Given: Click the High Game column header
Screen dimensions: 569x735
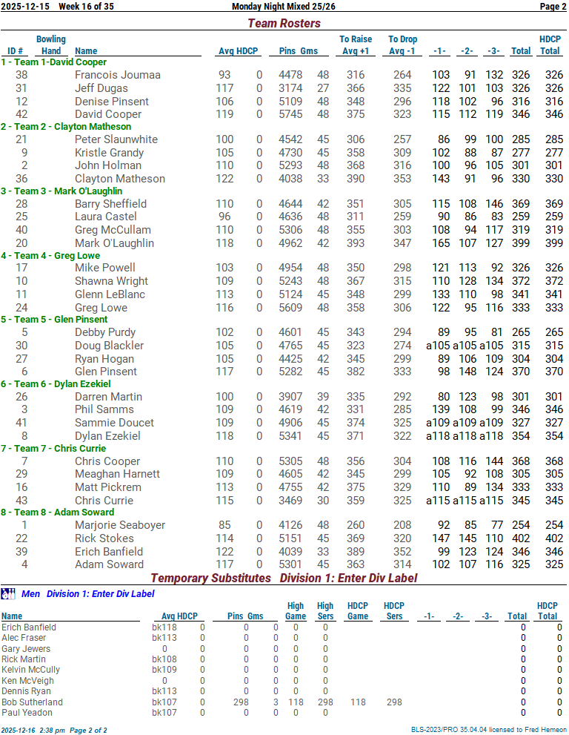Looking at the screenshot, I should tap(296, 611).
